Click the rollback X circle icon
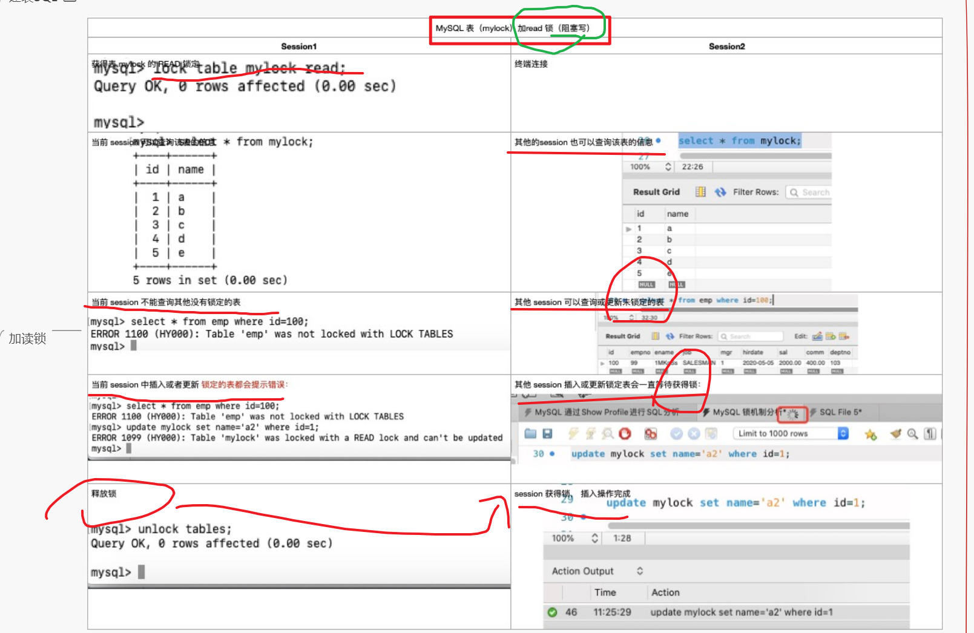This screenshot has width=974, height=633. [694, 433]
